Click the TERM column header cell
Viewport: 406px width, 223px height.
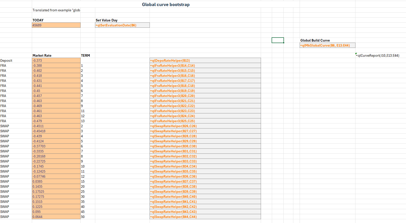(87, 55)
